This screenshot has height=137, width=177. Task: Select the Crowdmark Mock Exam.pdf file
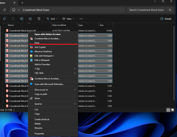[x=22, y=31]
